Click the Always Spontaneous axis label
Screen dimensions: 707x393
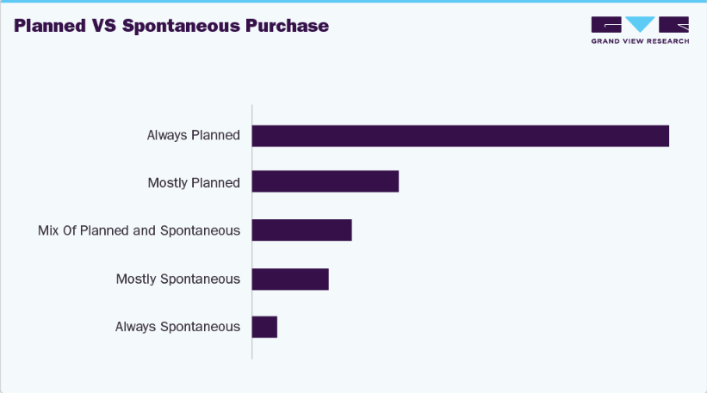click(177, 327)
